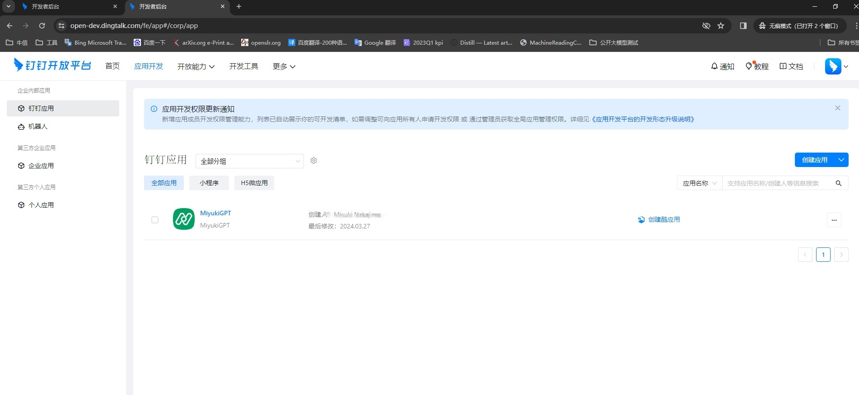Image resolution: width=859 pixels, height=395 pixels.
Task: Expand the 创建应用 dropdown arrow
Action: (841, 160)
